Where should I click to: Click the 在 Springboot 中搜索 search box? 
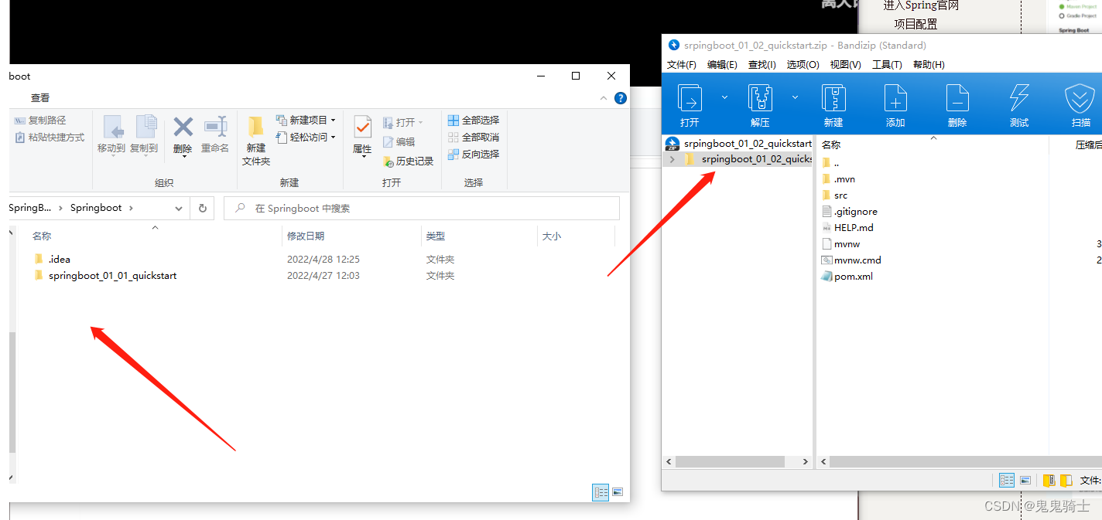(x=422, y=209)
